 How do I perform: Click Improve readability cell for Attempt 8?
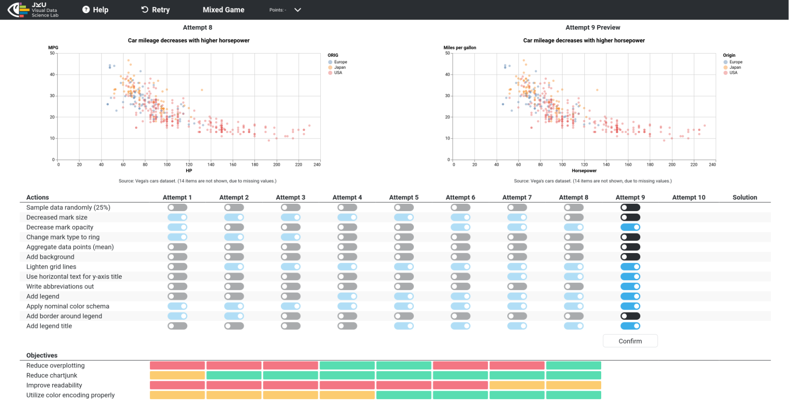[574, 385]
